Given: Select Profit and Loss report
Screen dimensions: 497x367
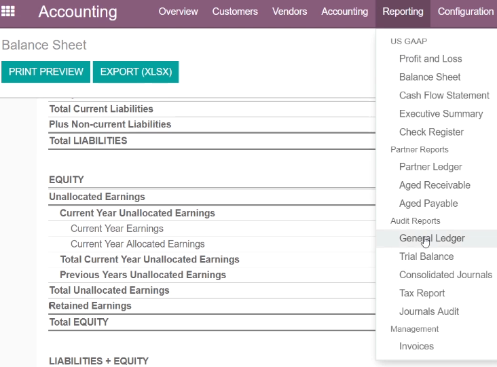Looking at the screenshot, I should pyautogui.click(x=430, y=58).
